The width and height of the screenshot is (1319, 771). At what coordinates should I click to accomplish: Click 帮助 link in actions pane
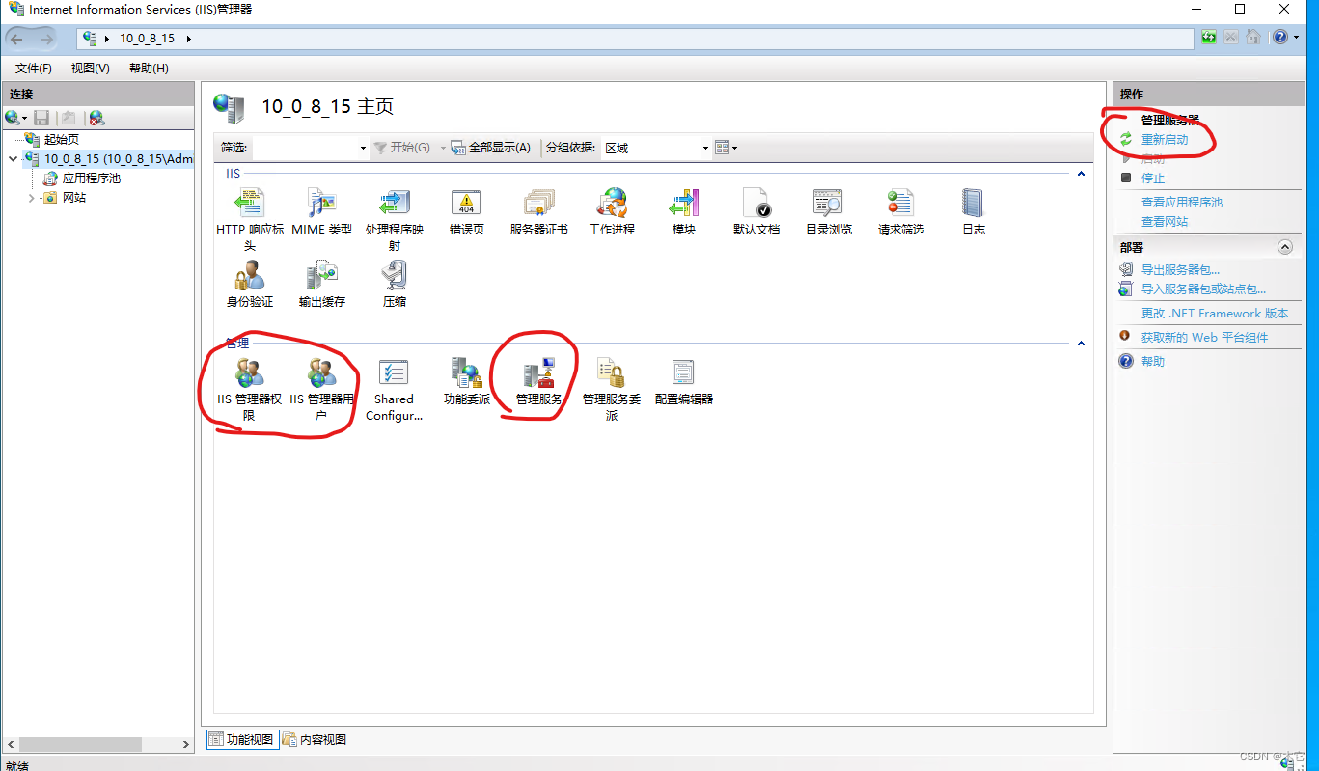click(1153, 362)
